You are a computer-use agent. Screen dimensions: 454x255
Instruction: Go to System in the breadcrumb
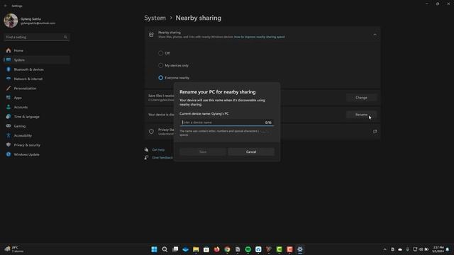(x=155, y=18)
